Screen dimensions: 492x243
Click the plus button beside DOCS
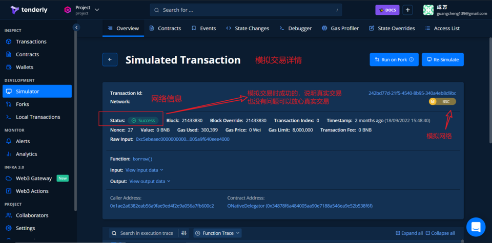click(x=407, y=10)
